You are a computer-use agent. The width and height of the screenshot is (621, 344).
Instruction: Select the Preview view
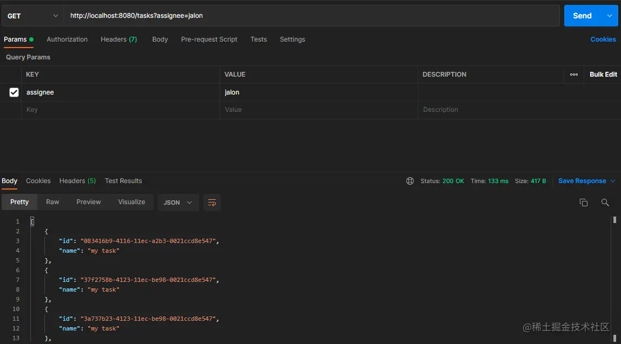(x=88, y=202)
